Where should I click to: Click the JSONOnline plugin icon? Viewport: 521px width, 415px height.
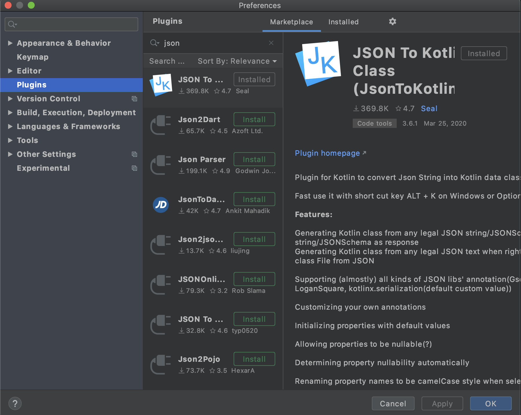click(161, 284)
